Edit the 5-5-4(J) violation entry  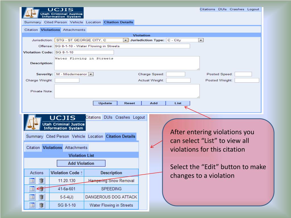32,197
